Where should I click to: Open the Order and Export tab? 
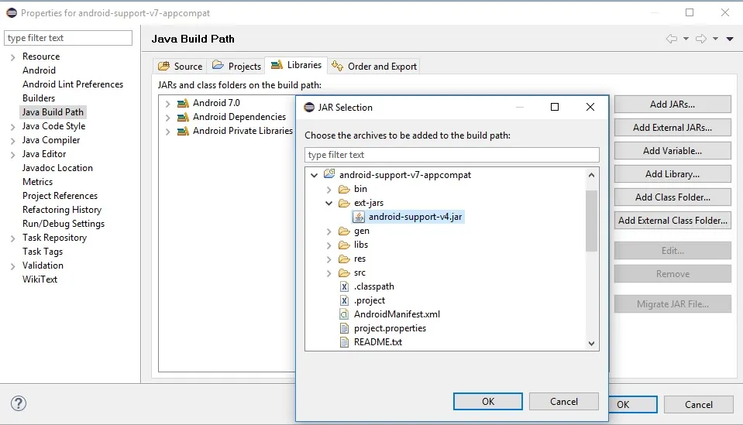tap(374, 67)
